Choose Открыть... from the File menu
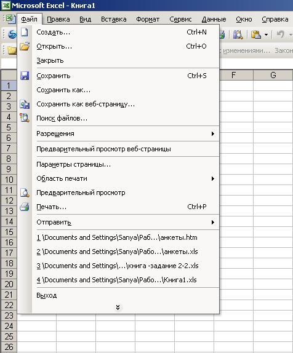Viewport: 293px width, 353px height. 118,46
